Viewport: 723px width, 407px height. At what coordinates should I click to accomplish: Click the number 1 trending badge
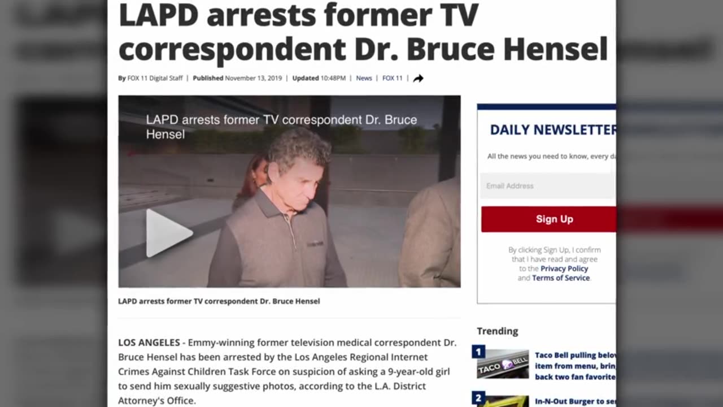point(478,352)
